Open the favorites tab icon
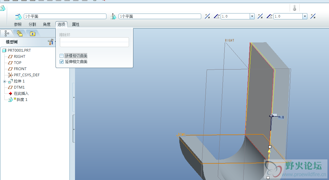The height and width of the screenshot is (180, 329). [32, 34]
